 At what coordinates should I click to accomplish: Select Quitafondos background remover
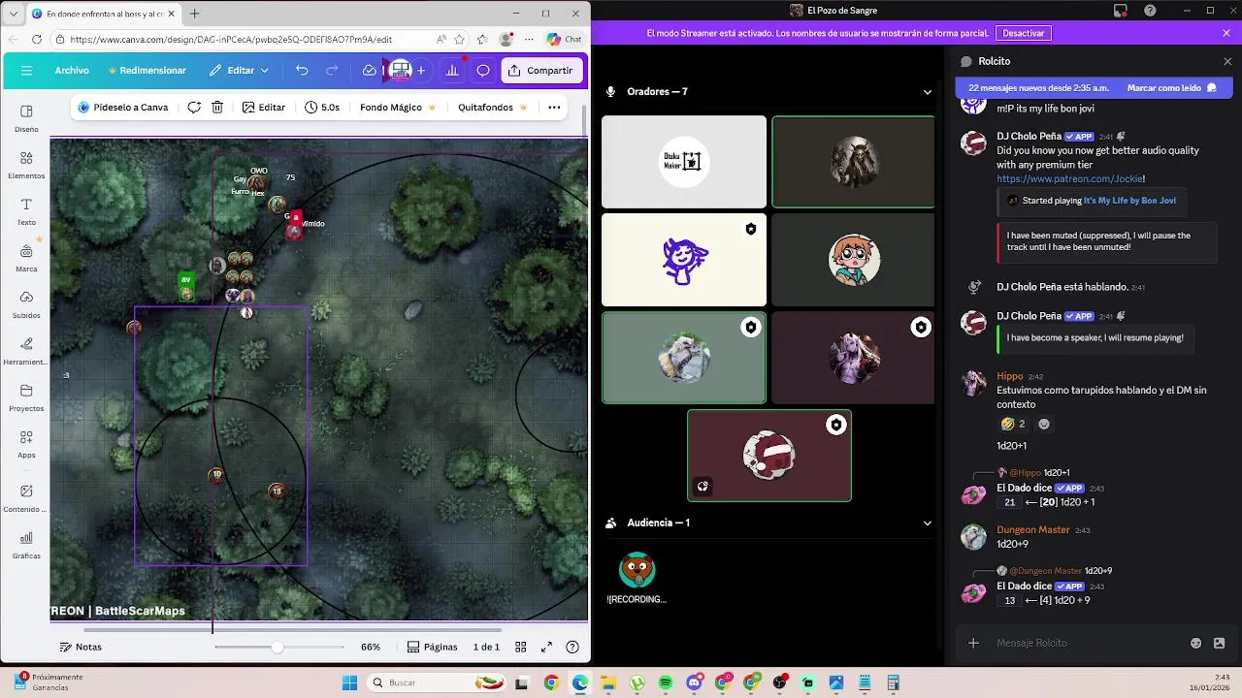pyautogui.click(x=493, y=108)
